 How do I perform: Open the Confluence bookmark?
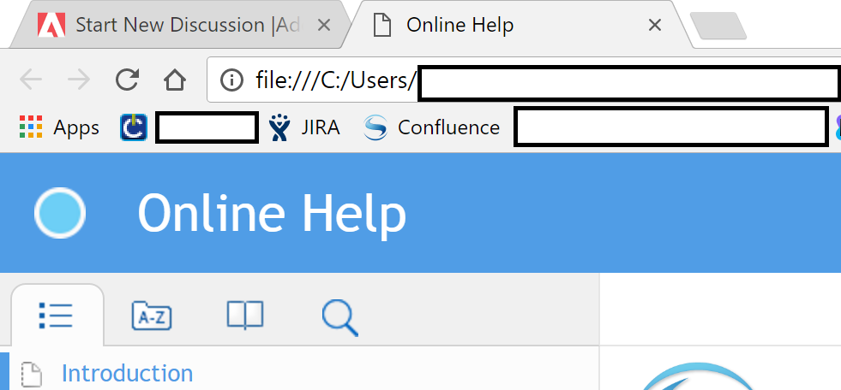pos(430,127)
